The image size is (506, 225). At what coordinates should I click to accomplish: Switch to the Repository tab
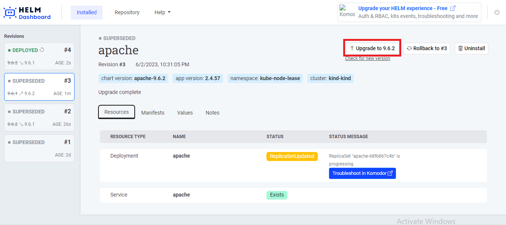(x=127, y=12)
